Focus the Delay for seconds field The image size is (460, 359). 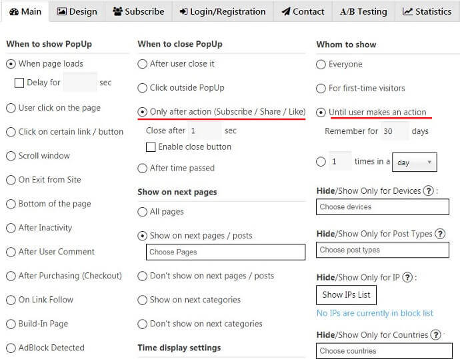[x=80, y=83]
